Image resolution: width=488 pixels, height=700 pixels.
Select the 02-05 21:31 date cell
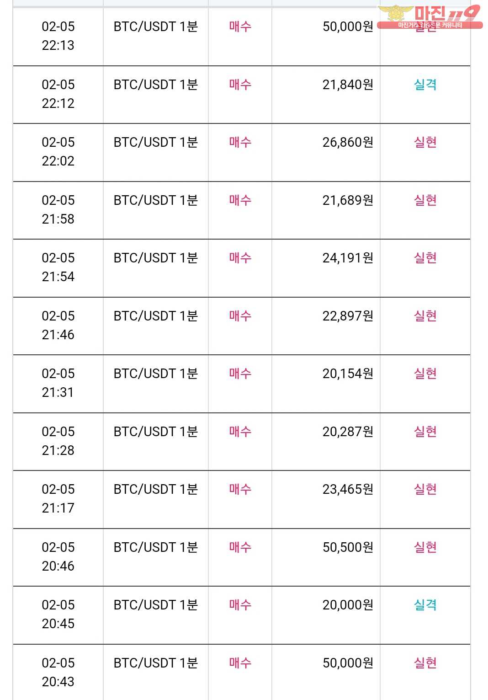pos(58,383)
